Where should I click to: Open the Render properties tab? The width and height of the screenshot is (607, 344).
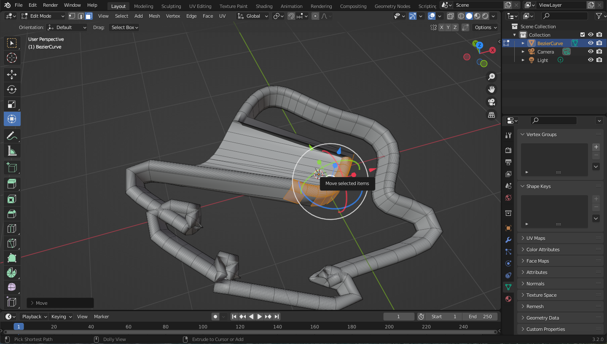pos(508,150)
